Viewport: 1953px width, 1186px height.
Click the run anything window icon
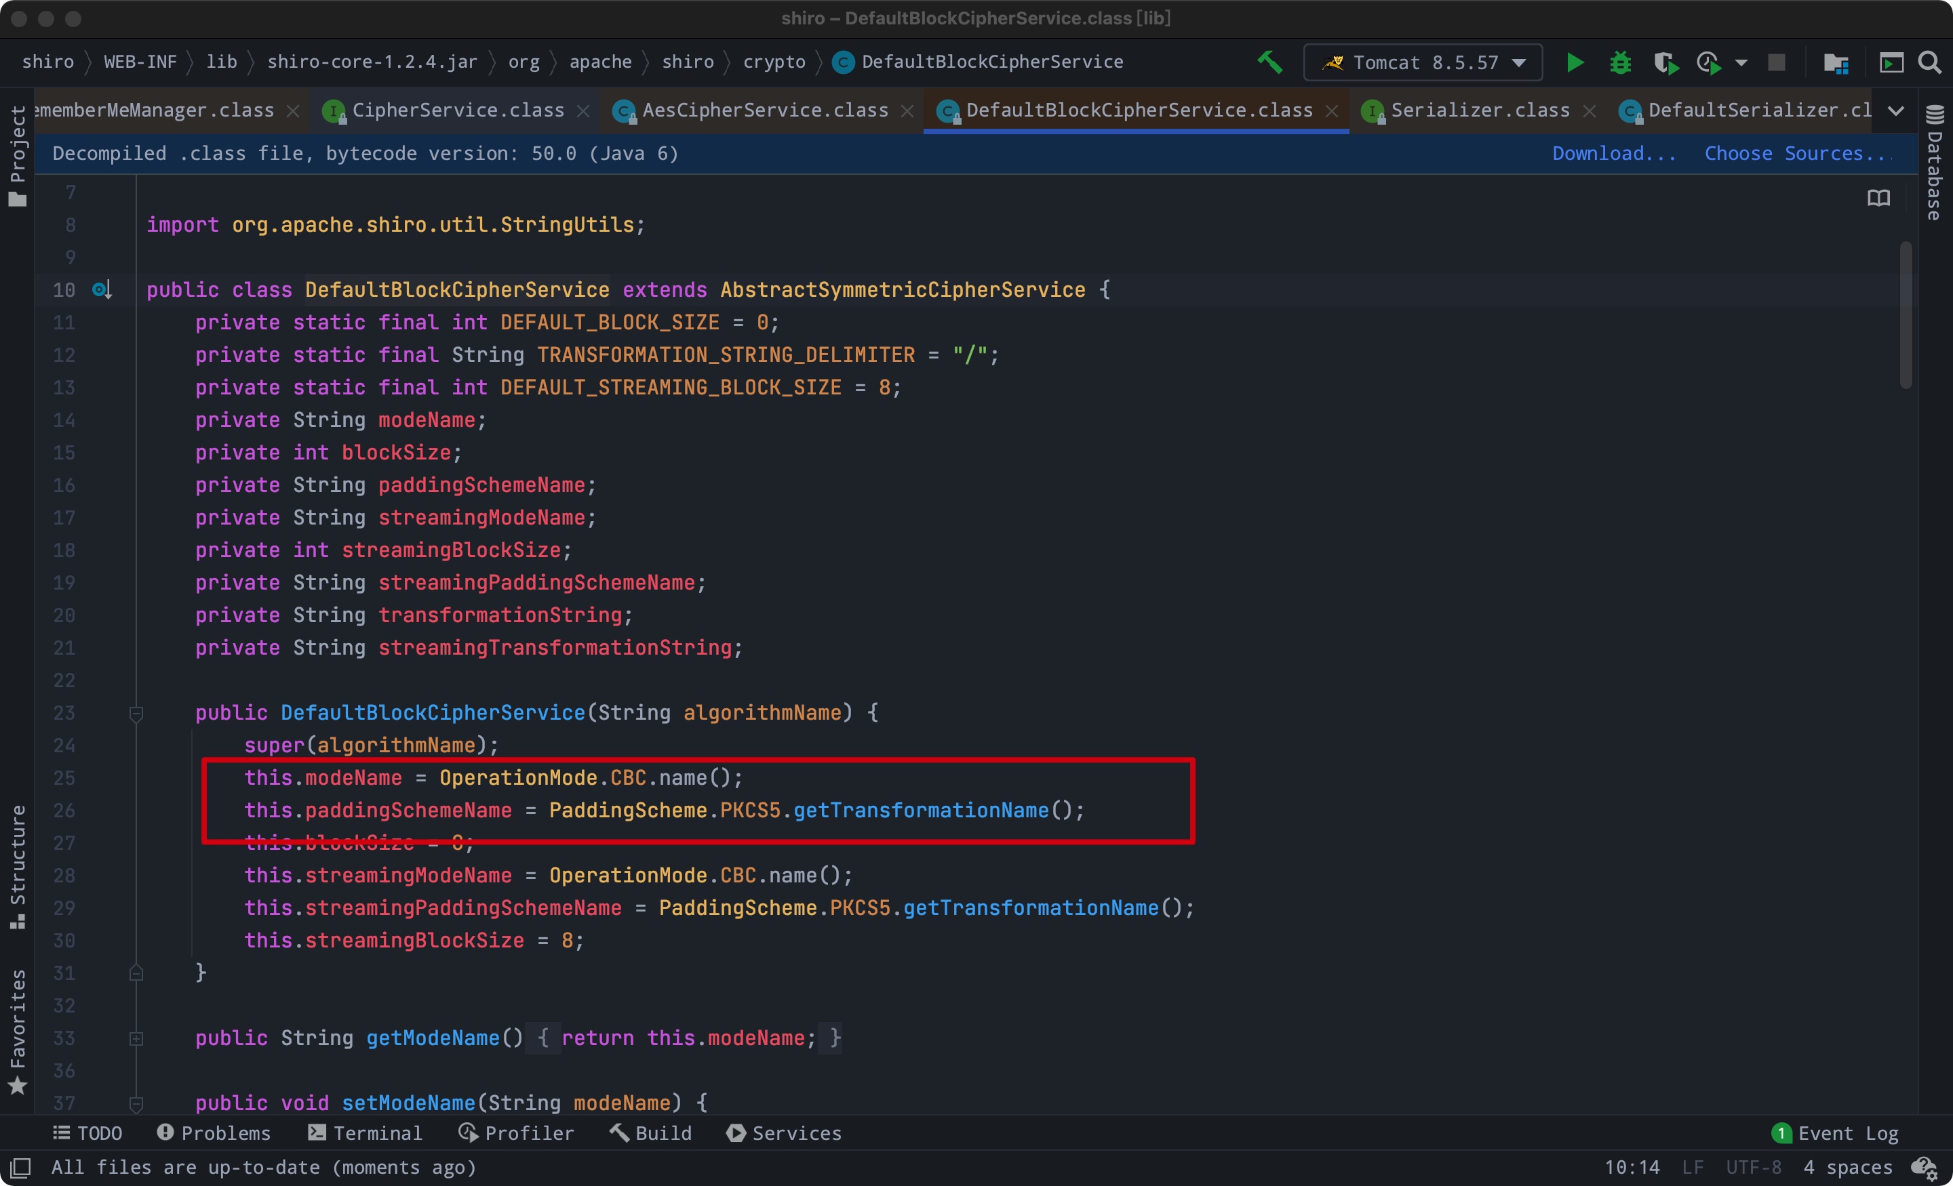1891,62
